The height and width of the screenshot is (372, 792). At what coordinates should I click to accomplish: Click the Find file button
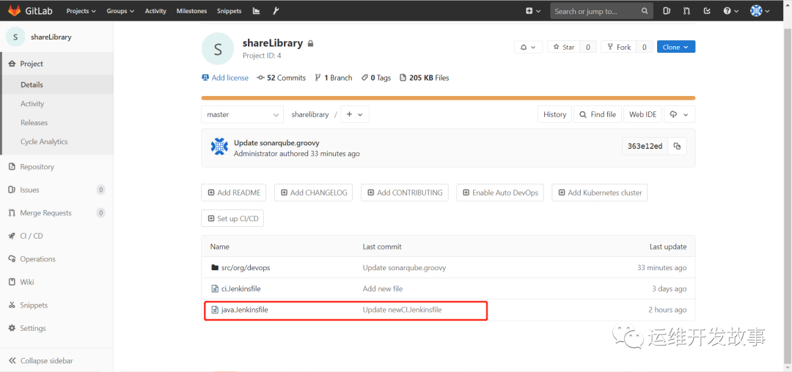point(598,114)
